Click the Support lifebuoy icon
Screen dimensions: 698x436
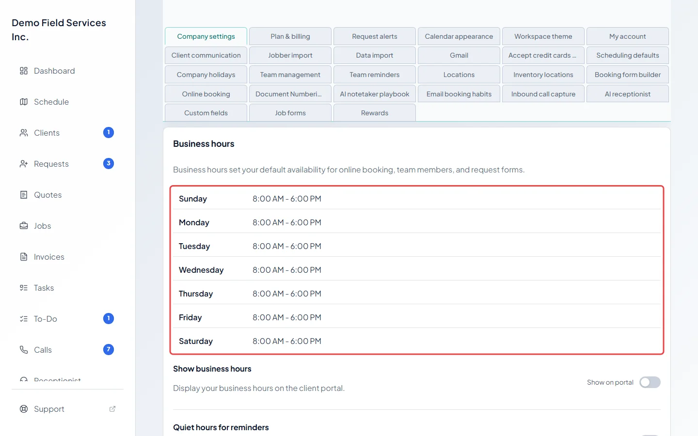[24, 409]
